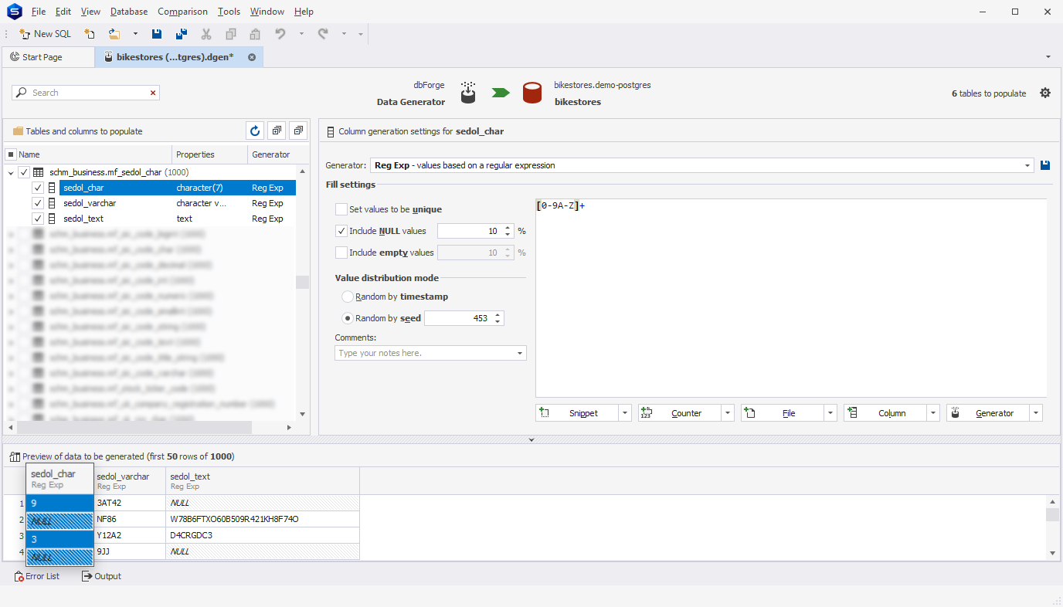Select 'Random by timestamp' radio button
The image size is (1063, 607).
coord(348,297)
